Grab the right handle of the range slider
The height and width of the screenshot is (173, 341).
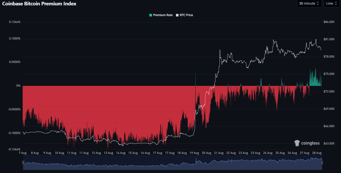(322, 163)
